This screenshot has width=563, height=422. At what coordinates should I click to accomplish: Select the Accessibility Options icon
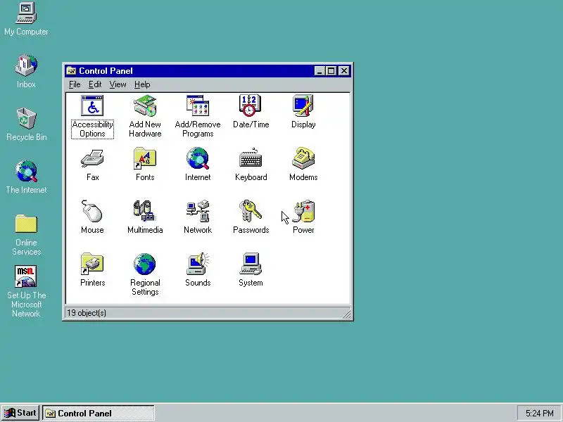point(92,105)
